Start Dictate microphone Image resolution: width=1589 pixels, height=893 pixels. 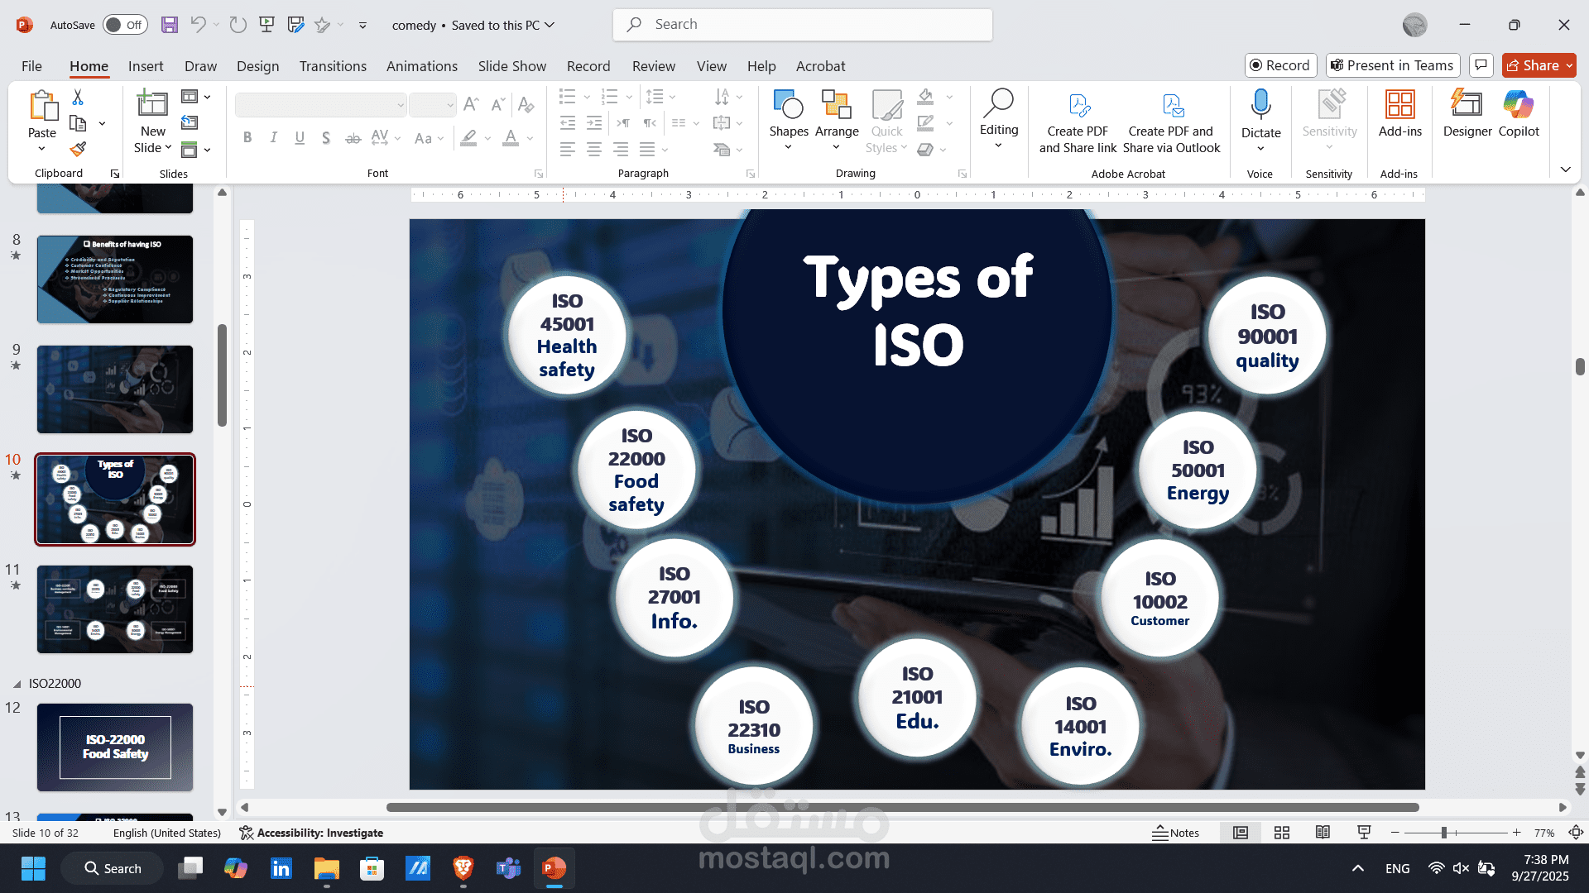(x=1260, y=105)
